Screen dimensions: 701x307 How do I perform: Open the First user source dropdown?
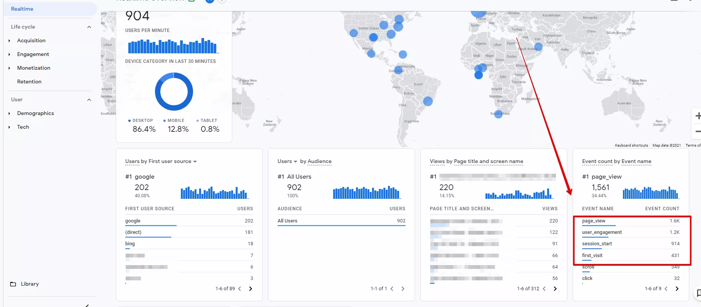(x=172, y=161)
